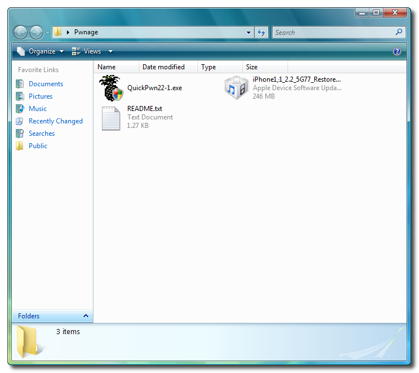Go to the Pictures favorite link
The image size is (419, 373).
41,96
